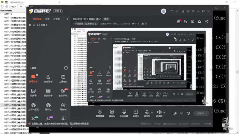Viewport: 239px width, 134px height.
Task: Open the gift box icon with red badge
Action: pos(178,21)
